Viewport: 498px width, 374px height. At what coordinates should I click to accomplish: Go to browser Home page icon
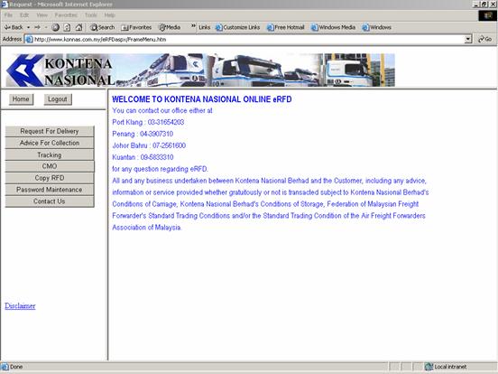[x=78, y=27]
